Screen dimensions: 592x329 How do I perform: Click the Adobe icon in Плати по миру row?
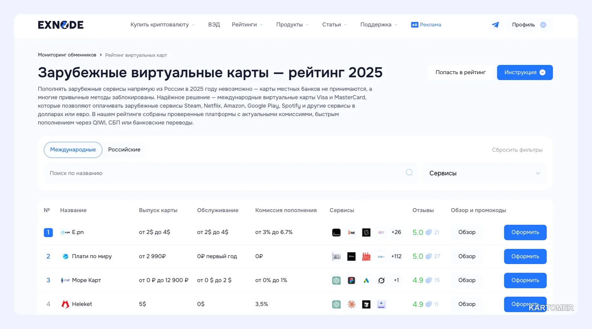pos(366,256)
